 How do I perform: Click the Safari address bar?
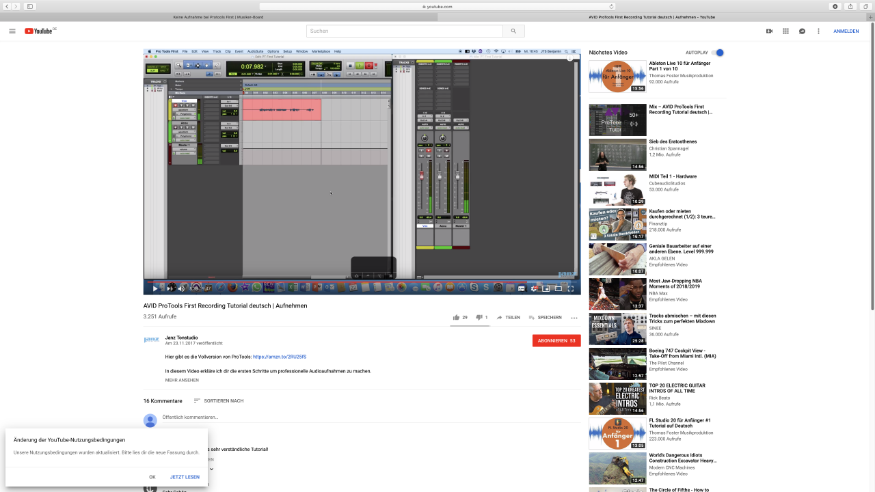point(437,6)
